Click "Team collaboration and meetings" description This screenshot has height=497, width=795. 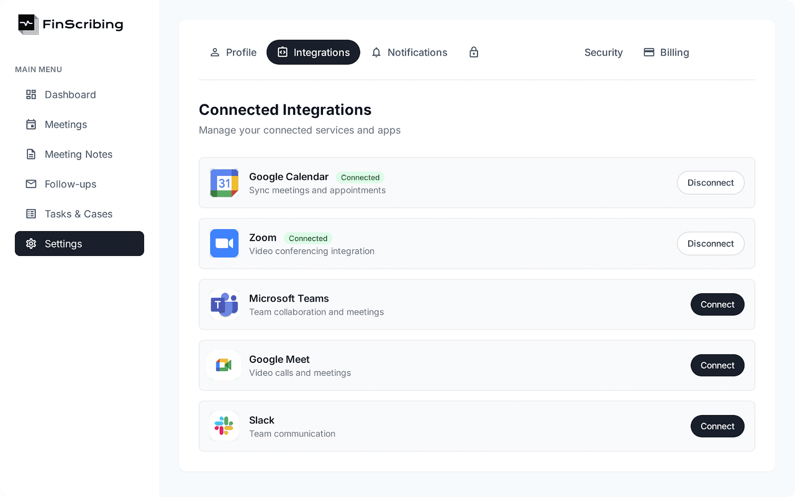[317, 312]
